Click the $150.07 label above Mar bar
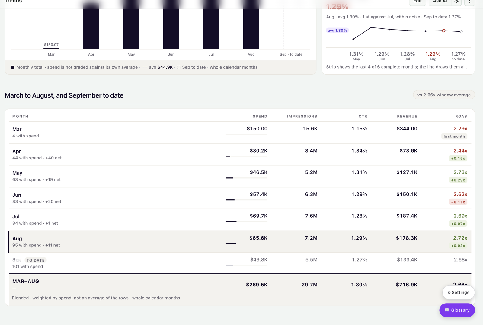Image resolution: width=483 pixels, height=325 pixels. coord(51,45)
